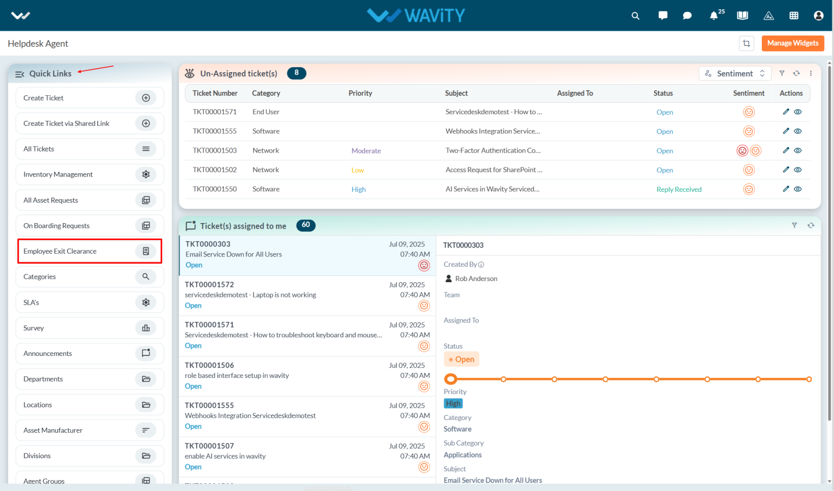Click the triangle alert icon in header
The height and width of the screenshot is (491, 834).
[x=768, y=16]
